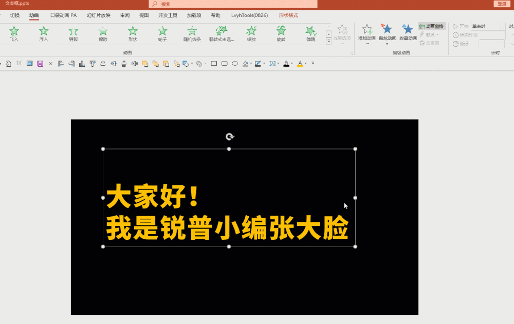Open the shape outline dropdown arrow
Image resolution: width=514 pixels, height=324 pixels.
(264, 64)
